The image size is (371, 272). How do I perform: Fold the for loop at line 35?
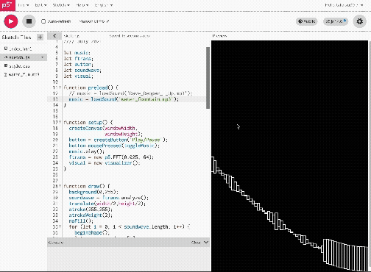coord(60,226)
